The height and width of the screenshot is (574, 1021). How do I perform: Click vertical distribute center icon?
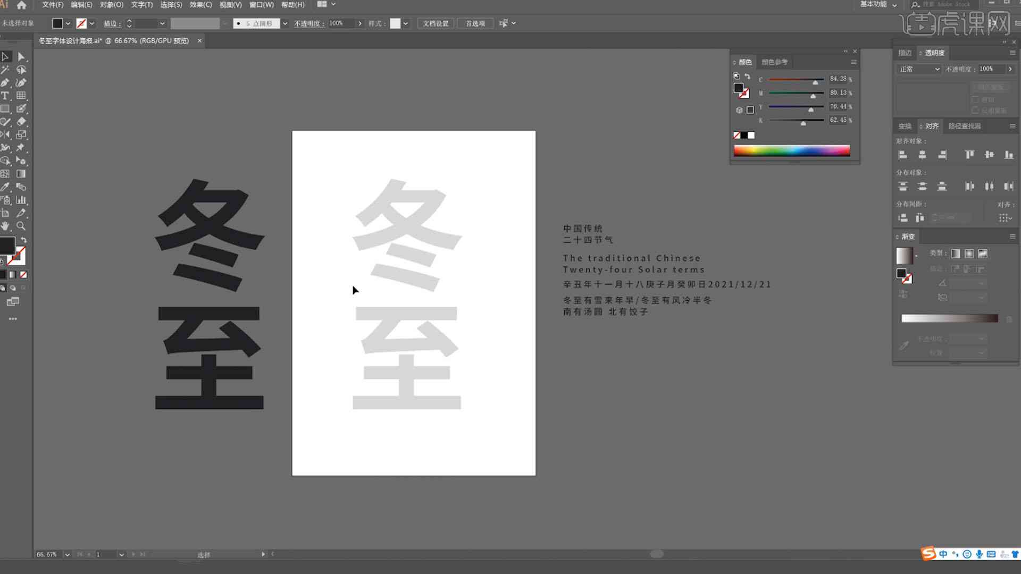(922, 187)
